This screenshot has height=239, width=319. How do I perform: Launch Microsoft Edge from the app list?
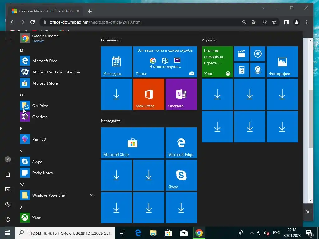pos(56,61)
